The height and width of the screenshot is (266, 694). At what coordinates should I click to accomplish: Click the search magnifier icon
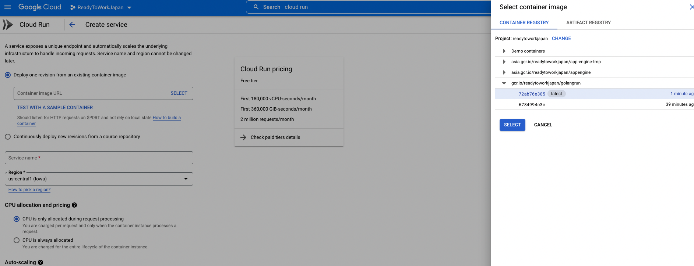256,7
